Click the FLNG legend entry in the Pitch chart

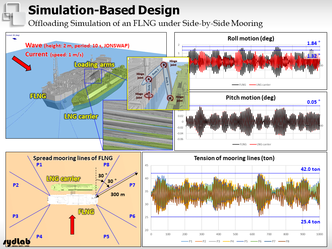(239, 145)
